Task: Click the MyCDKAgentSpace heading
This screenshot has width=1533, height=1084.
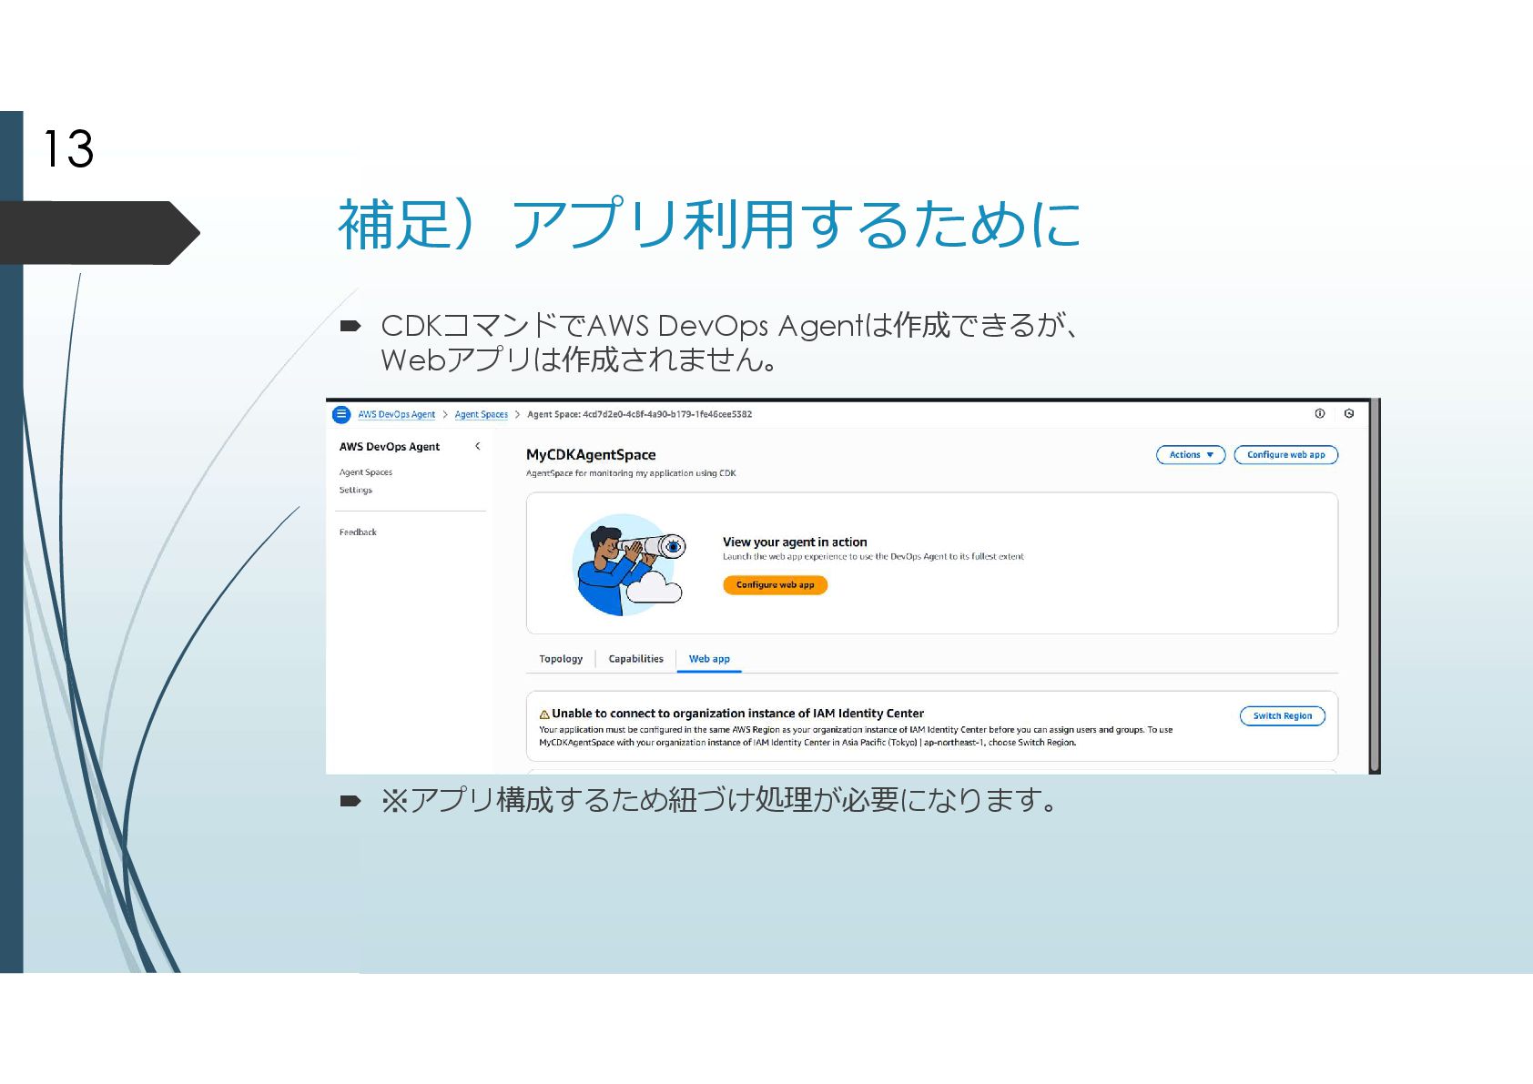Action: click(x=591, y=455)
